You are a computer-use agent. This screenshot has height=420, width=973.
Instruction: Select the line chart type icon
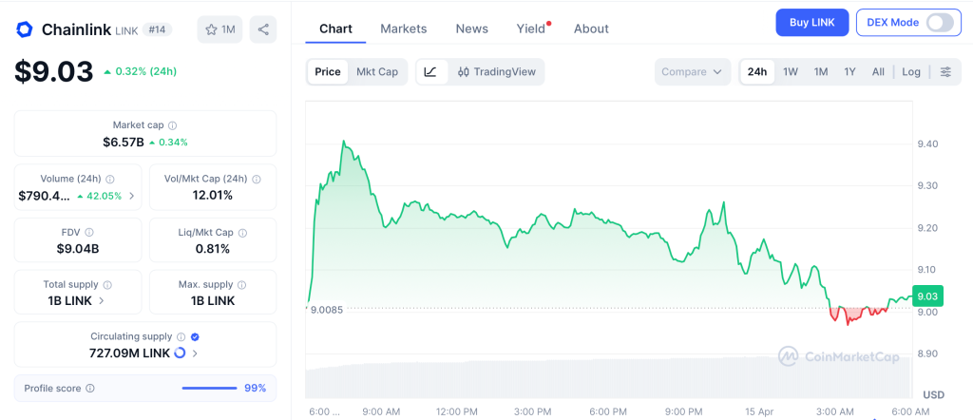[430, 72]
